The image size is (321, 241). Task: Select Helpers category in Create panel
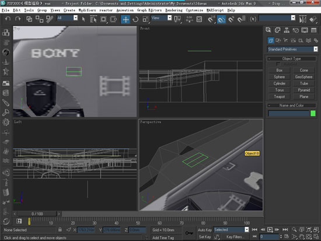(301, 40)
